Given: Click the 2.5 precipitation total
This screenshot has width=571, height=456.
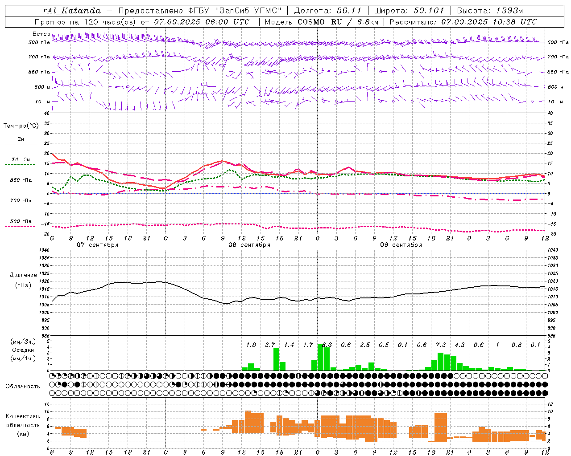Looking at the screenshot, I should coord(365,345).
